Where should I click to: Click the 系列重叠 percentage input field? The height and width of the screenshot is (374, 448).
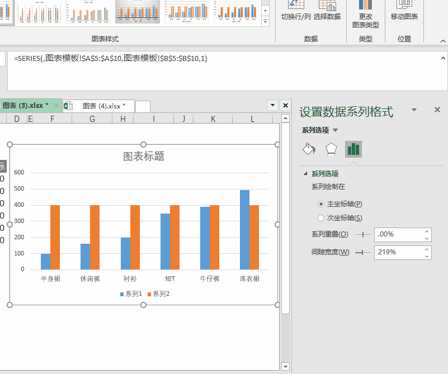tap(398, 235)
